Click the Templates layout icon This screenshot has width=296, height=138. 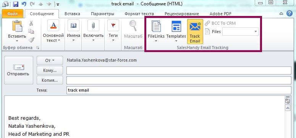[x=176, y=26]
